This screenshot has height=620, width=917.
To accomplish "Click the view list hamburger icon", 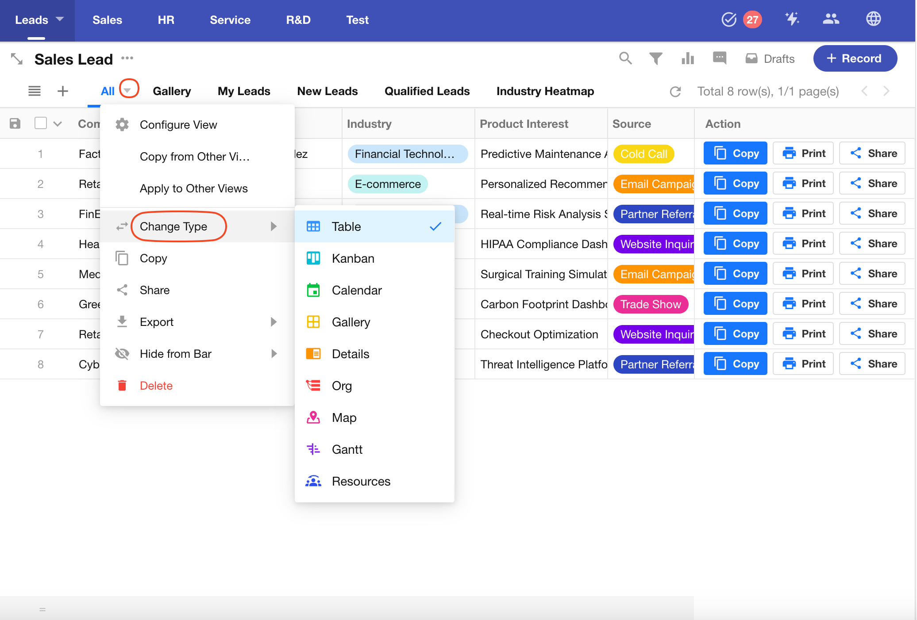I will tap(35, 91).
